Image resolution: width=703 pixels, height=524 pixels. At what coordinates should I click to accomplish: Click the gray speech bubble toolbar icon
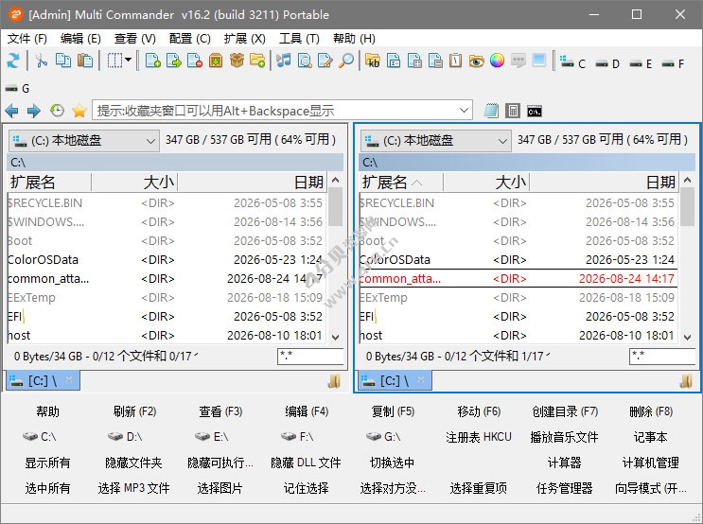pos(518,61)
